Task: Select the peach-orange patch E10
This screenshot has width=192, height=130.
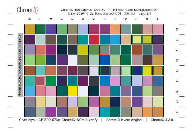Action: (115, 29)
